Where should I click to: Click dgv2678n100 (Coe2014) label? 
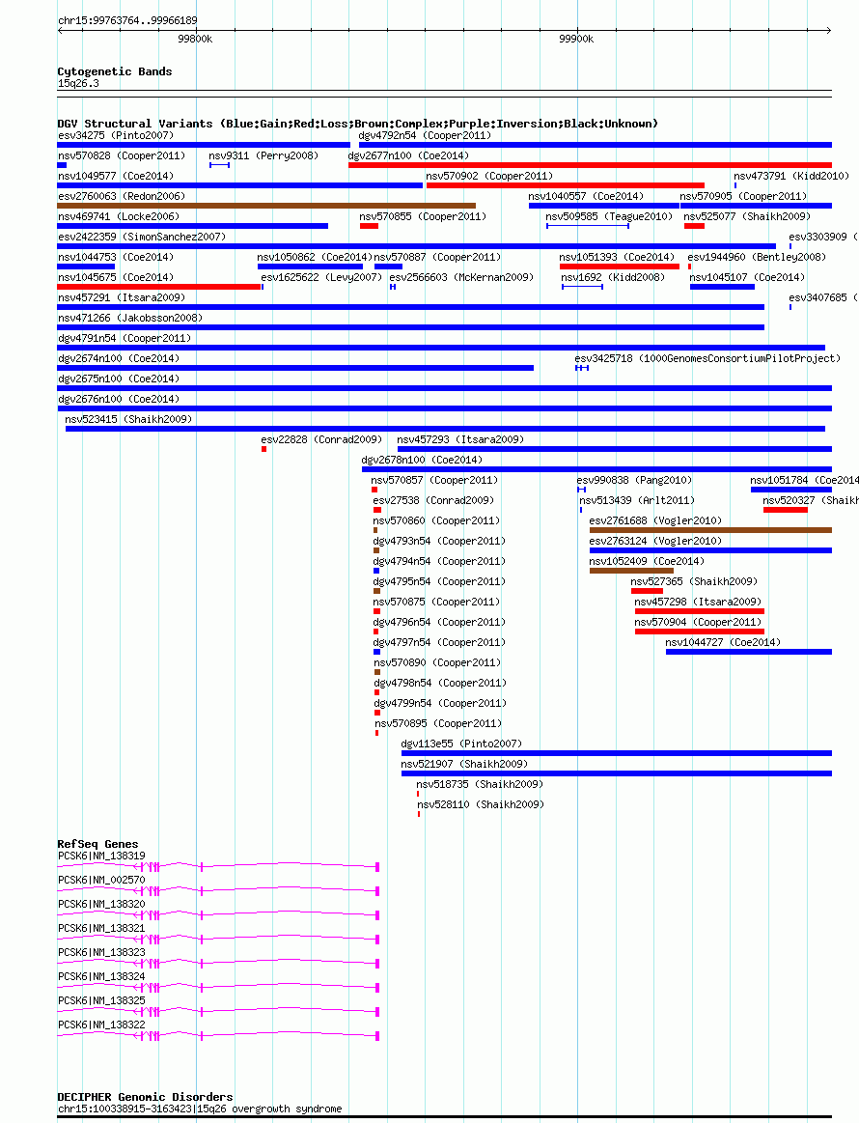pos(423,460)
